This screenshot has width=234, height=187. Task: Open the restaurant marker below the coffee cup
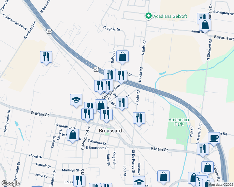(203, 150)
